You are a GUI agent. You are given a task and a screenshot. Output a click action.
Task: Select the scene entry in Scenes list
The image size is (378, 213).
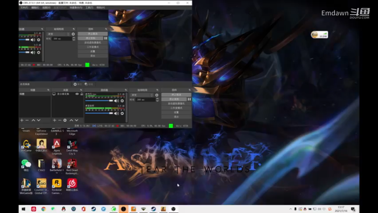[34, 94]
